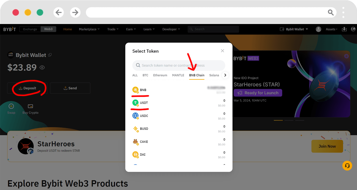Click the browser back arrow

point(59,12)
